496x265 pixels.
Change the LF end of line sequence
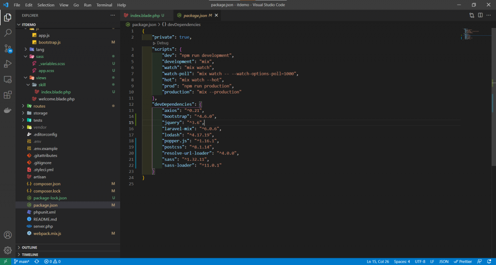[x=432, y=262]
